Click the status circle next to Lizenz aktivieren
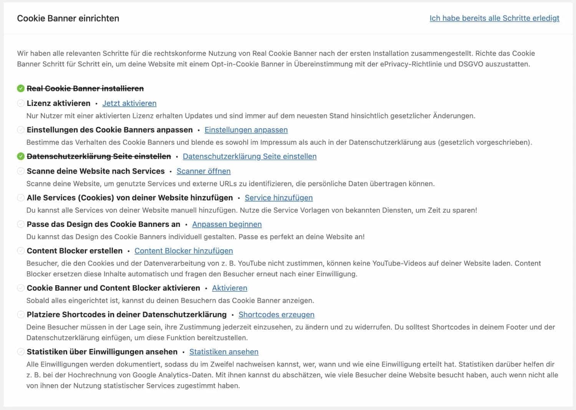 (x=21, y=103)
